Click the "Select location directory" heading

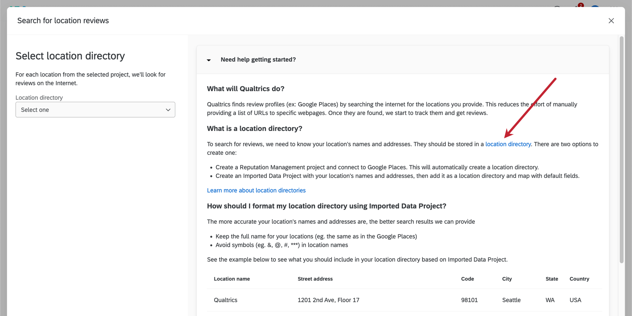pos(70,56)
